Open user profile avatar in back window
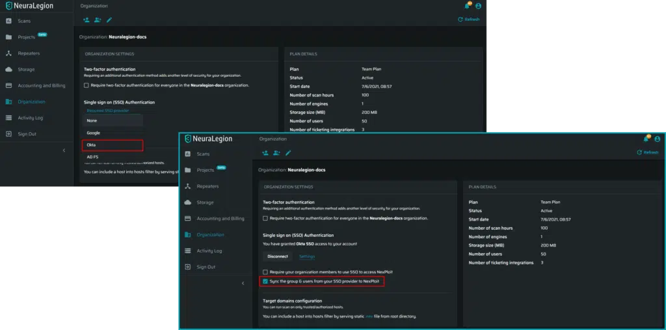The width and height of the screenshot is (666, 330). pos(478,6)
